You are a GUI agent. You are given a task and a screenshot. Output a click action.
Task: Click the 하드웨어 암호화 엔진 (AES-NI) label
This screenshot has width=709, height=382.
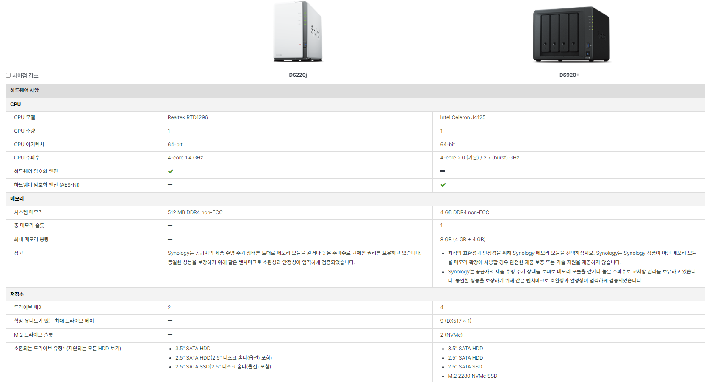47,185
